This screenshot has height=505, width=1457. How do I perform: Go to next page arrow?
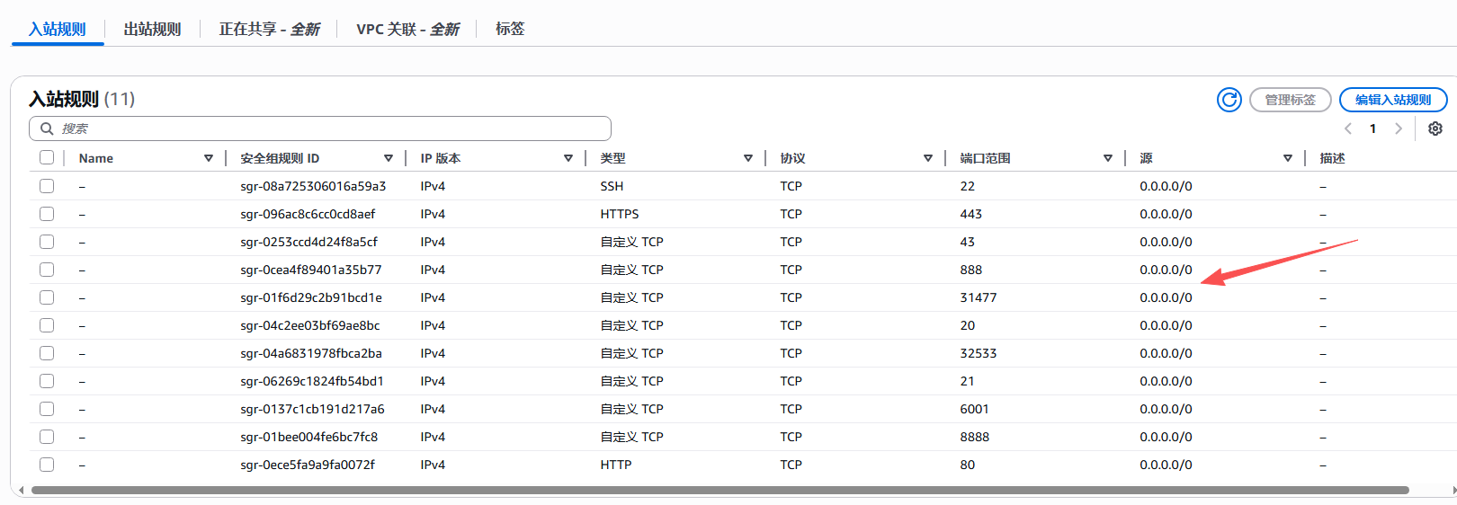pyautogui.click(x=1398, y=128)
